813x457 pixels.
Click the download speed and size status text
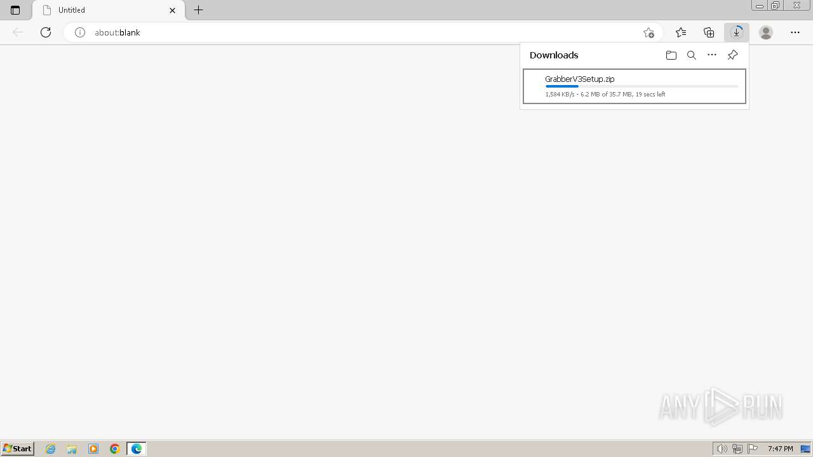tap(605, 95)
